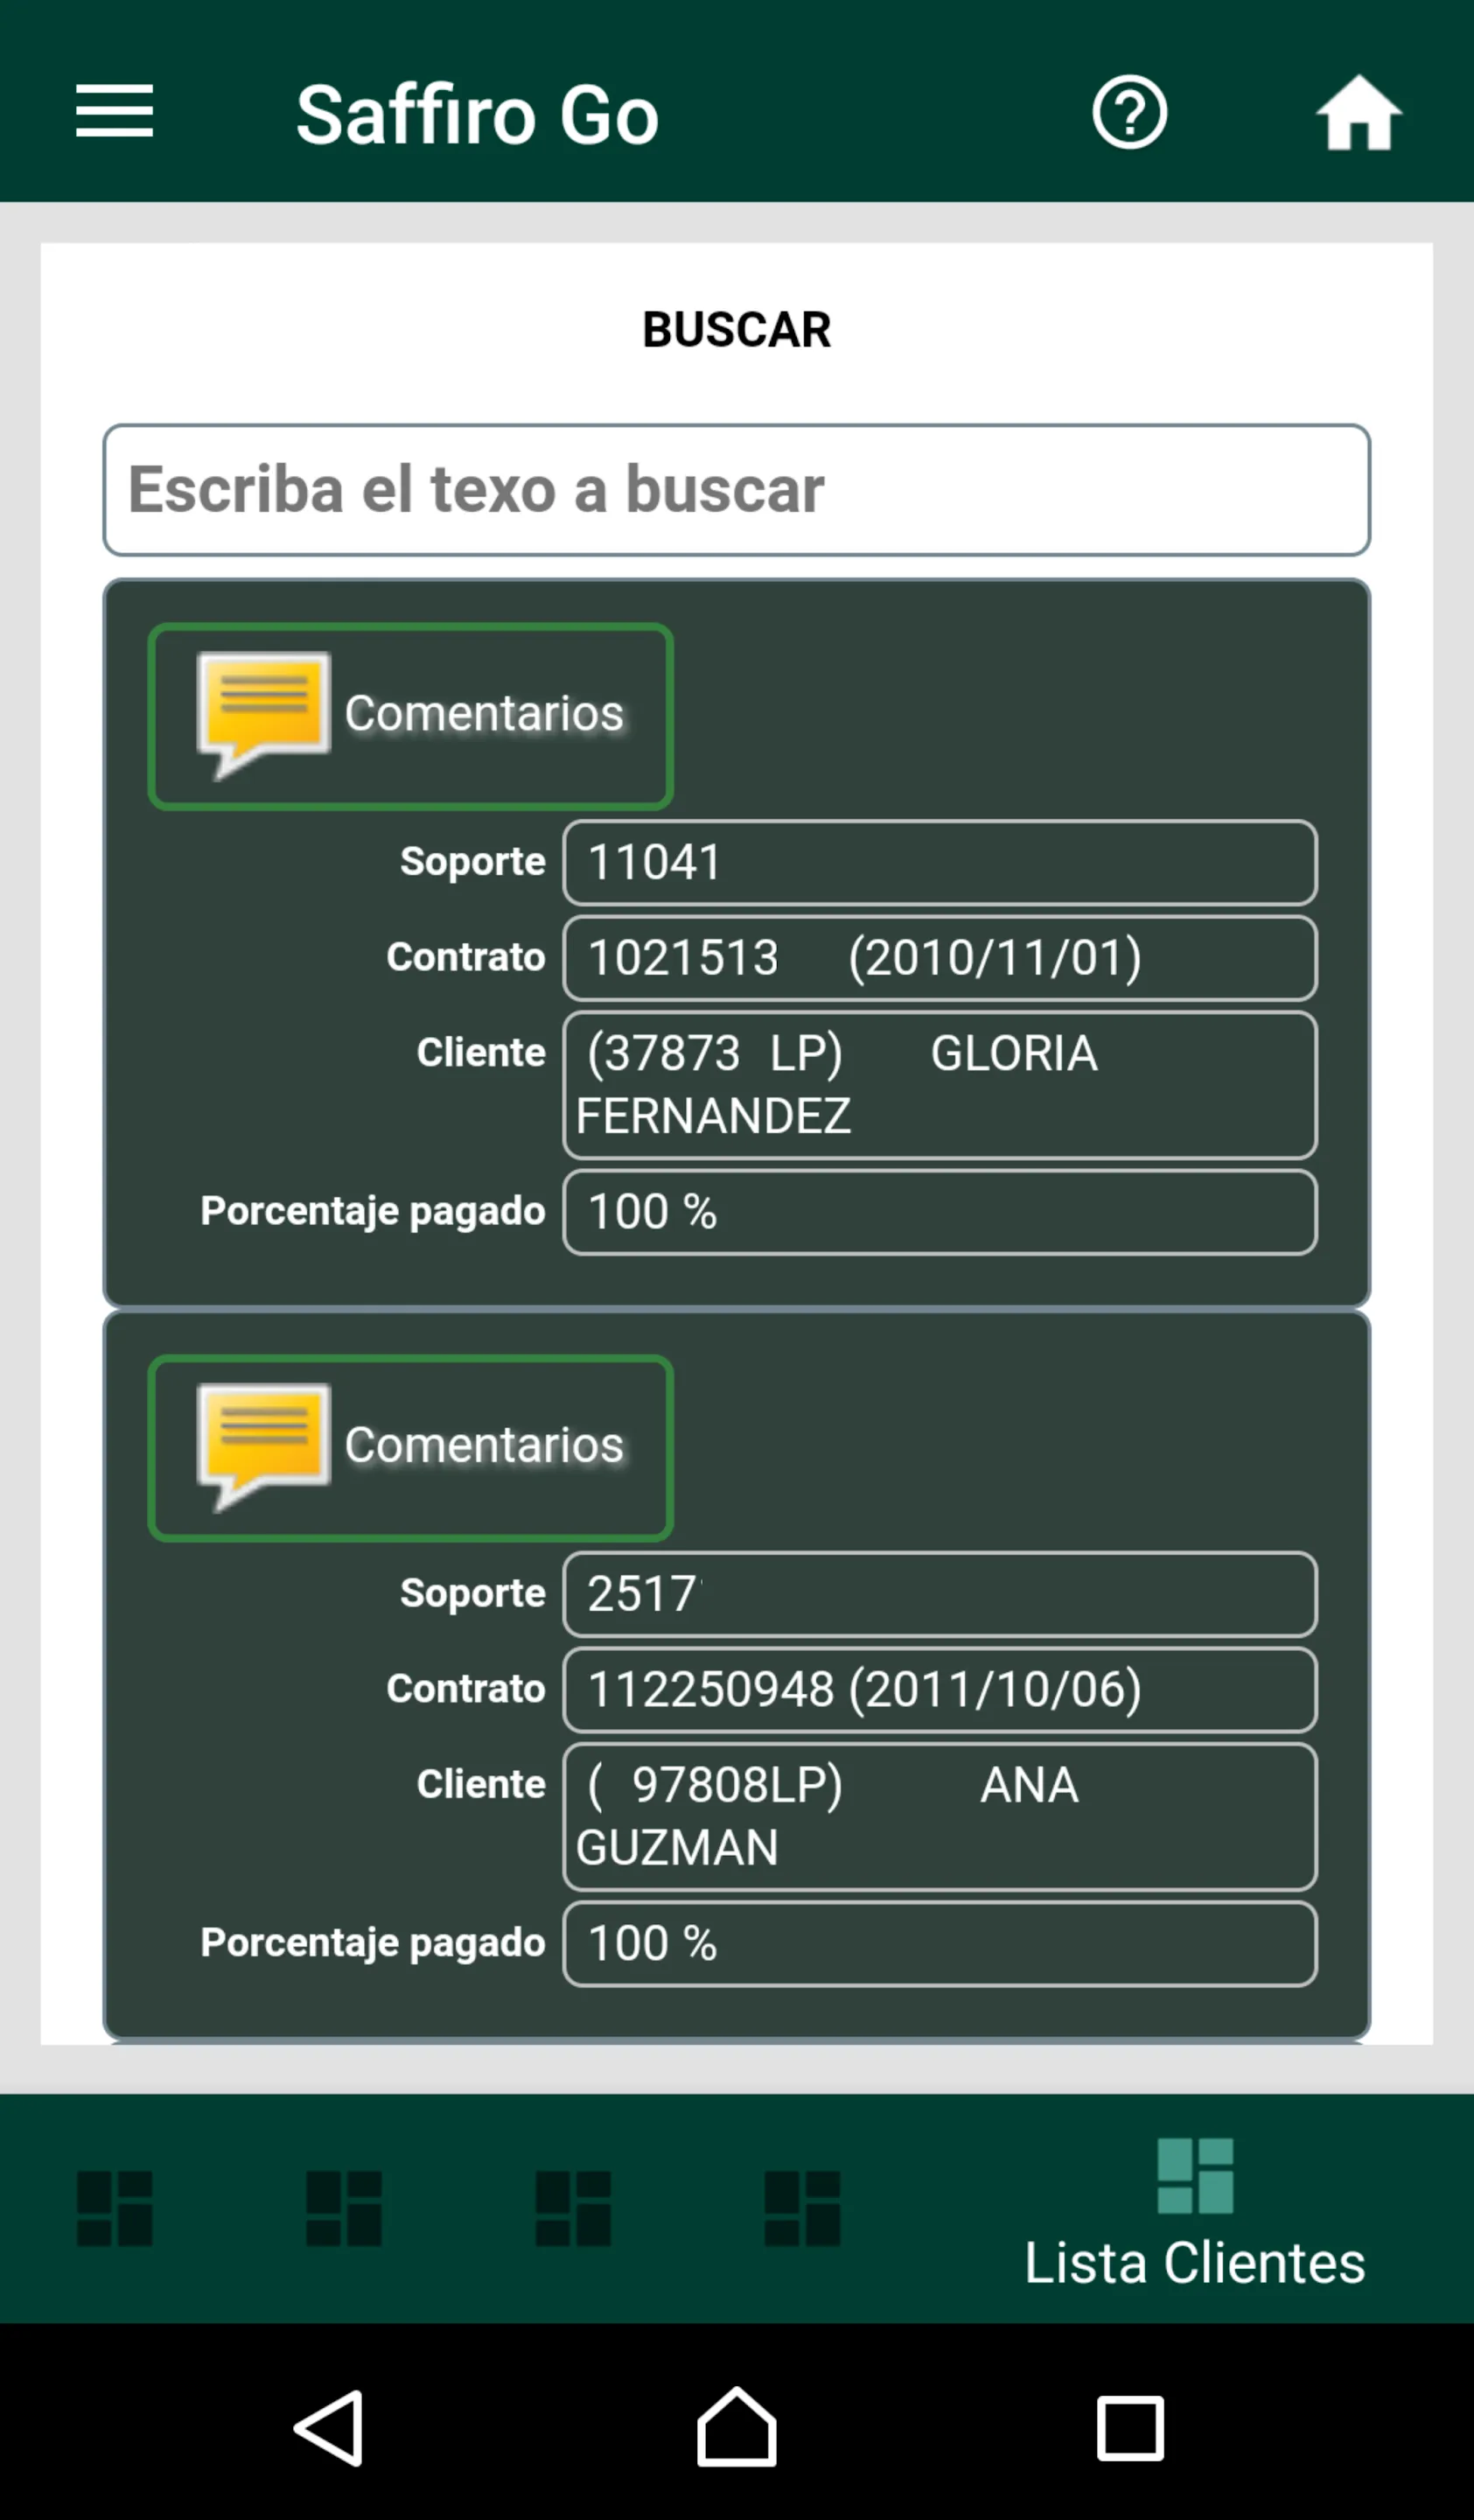1474x2520 pixels.
Task: Select Soporte value 2517
Action: tap(940, 1594)
